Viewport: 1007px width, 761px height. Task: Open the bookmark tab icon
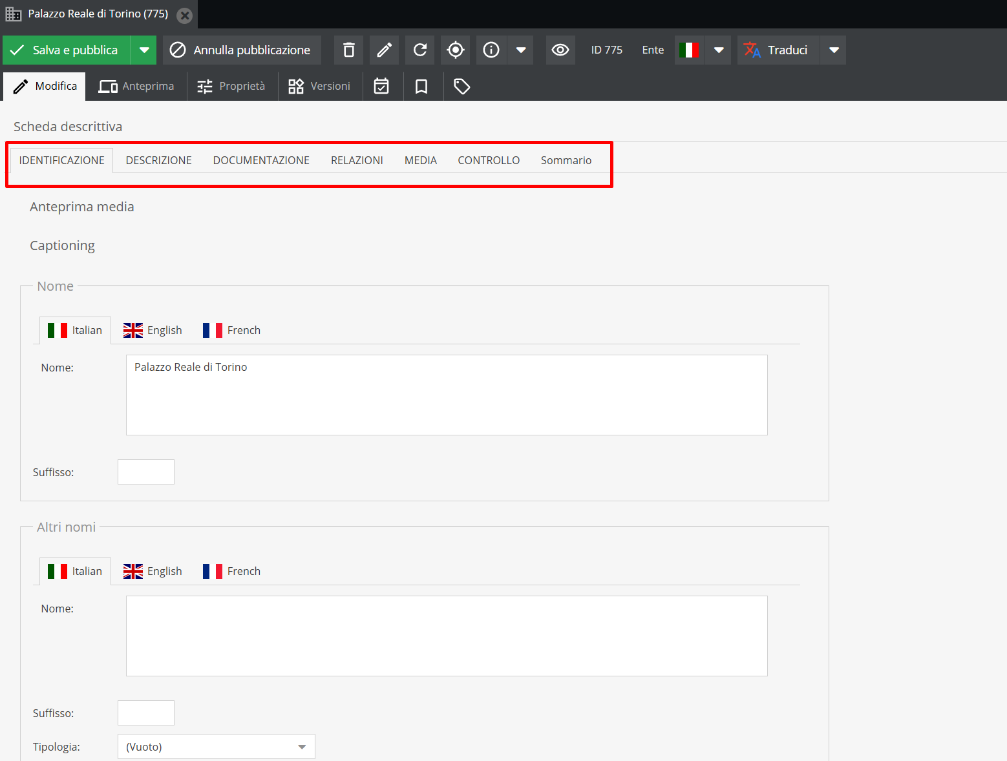[x=421, y=86]
